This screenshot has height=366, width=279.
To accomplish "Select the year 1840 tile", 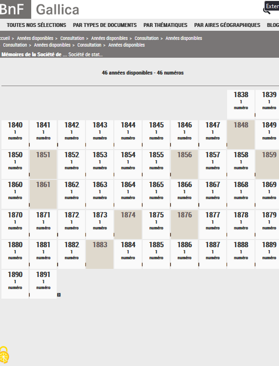I will (15, 135).
